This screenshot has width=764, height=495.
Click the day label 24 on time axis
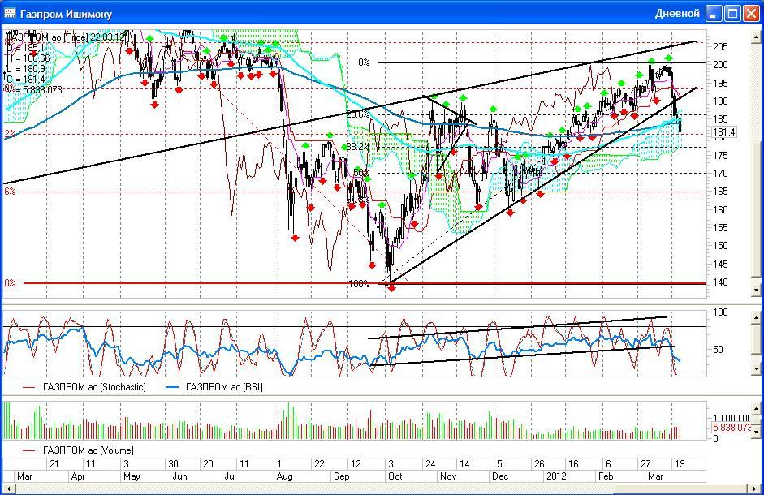point(430,464)
